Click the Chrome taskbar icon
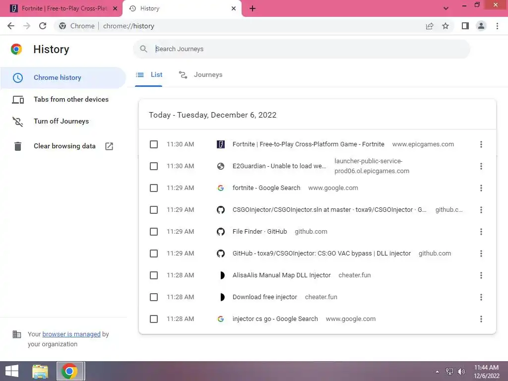 pyautogui.click(x=69, y=371)
